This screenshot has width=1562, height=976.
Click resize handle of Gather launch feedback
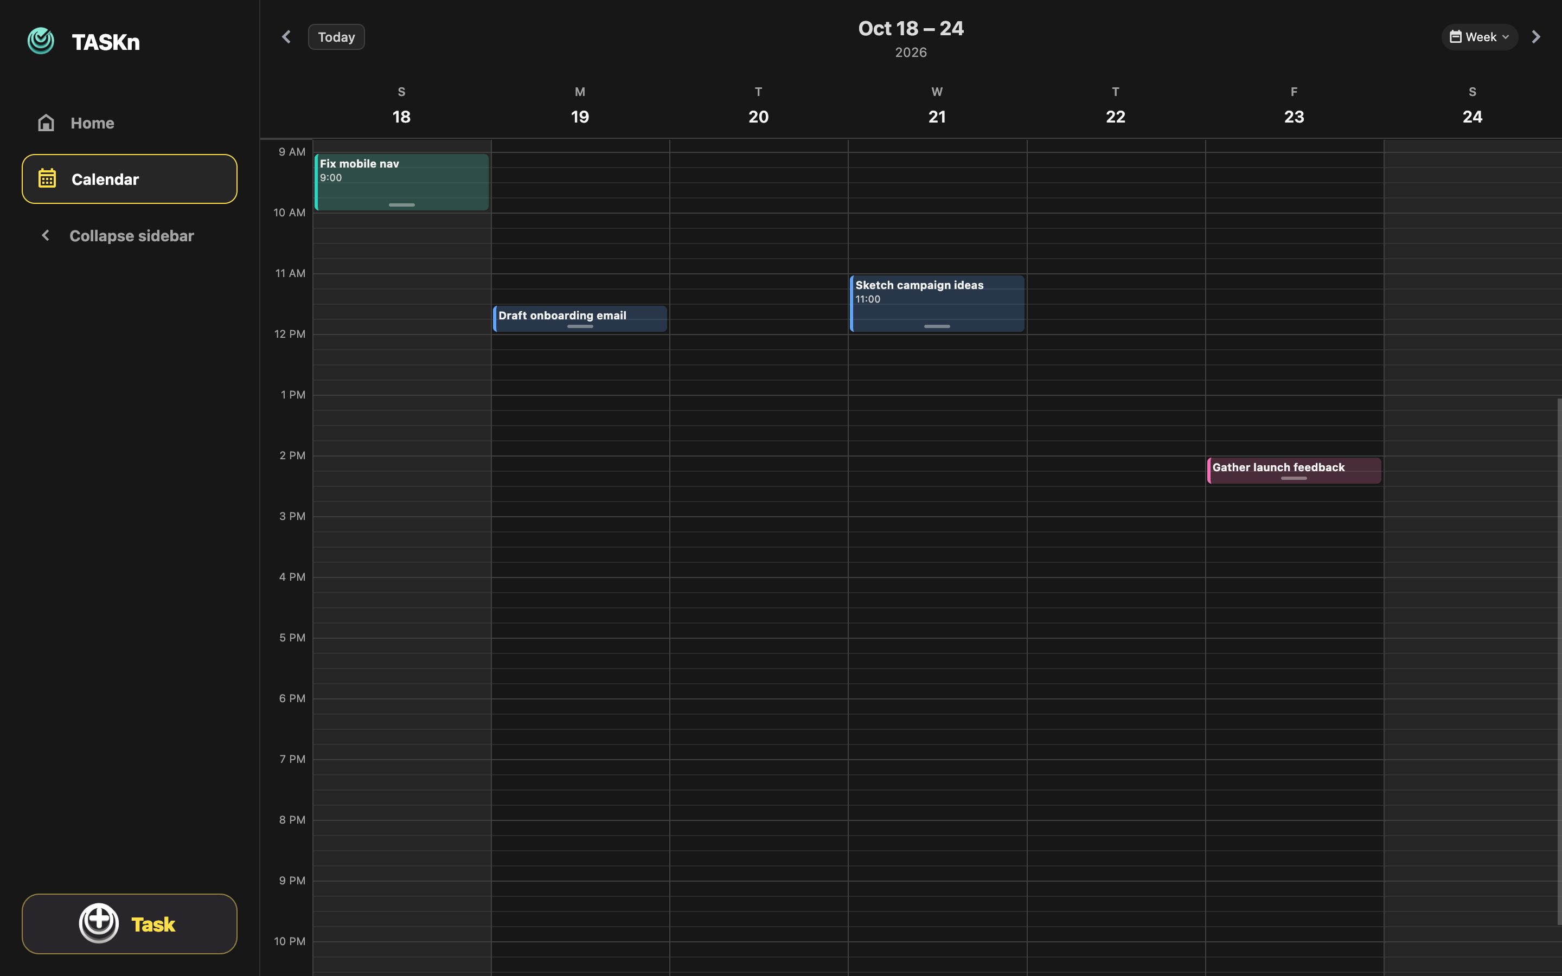(x=1294, y=478)
